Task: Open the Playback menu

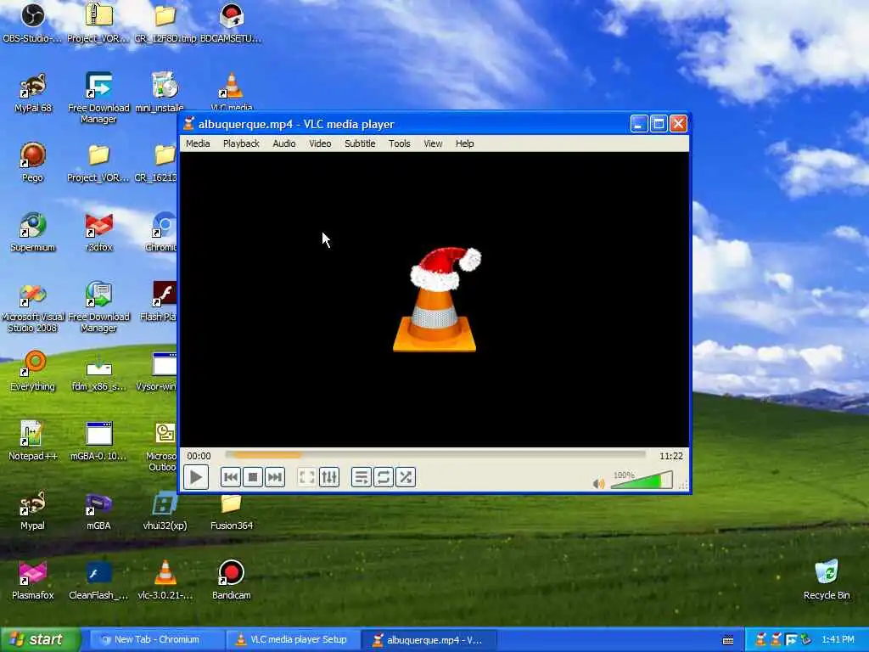Action: click(241, 143)
